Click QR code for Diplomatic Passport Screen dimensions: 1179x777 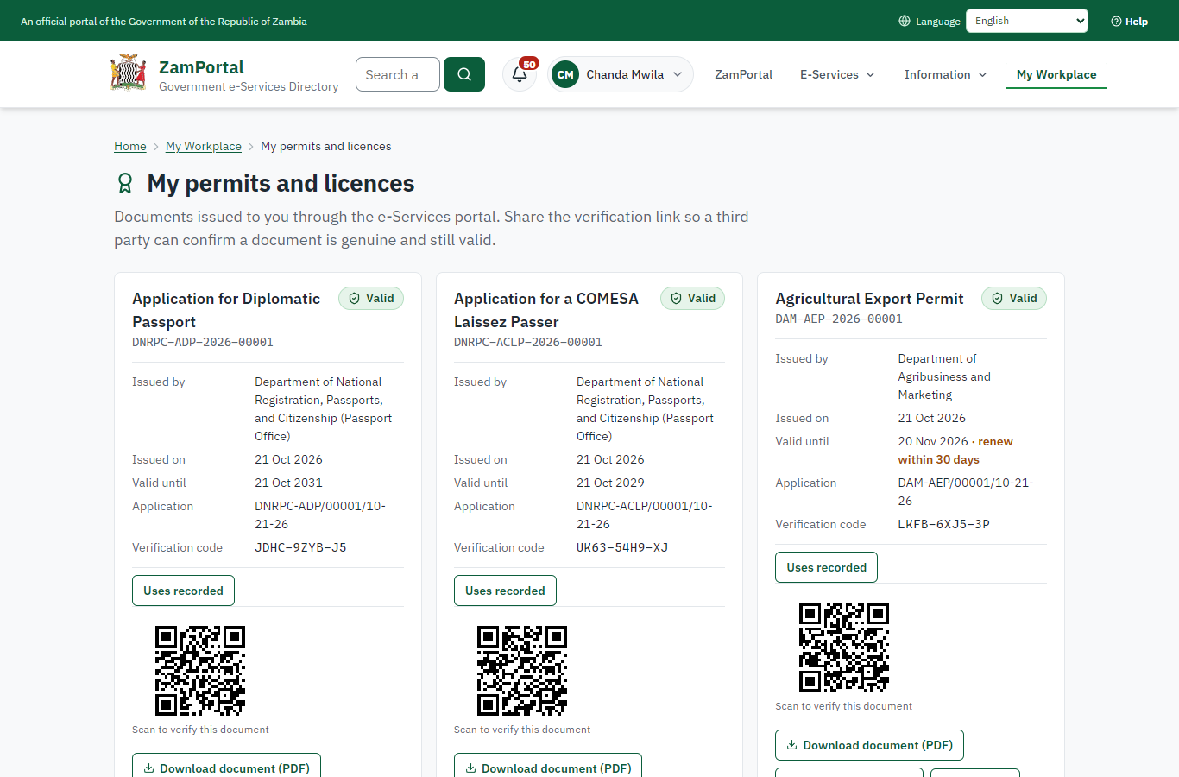pyautogui.click(x=200, y=671)
